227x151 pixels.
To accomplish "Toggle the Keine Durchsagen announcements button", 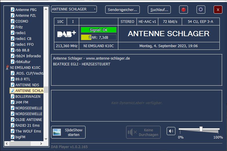I will pyautogui.click(x=143, y=132).
